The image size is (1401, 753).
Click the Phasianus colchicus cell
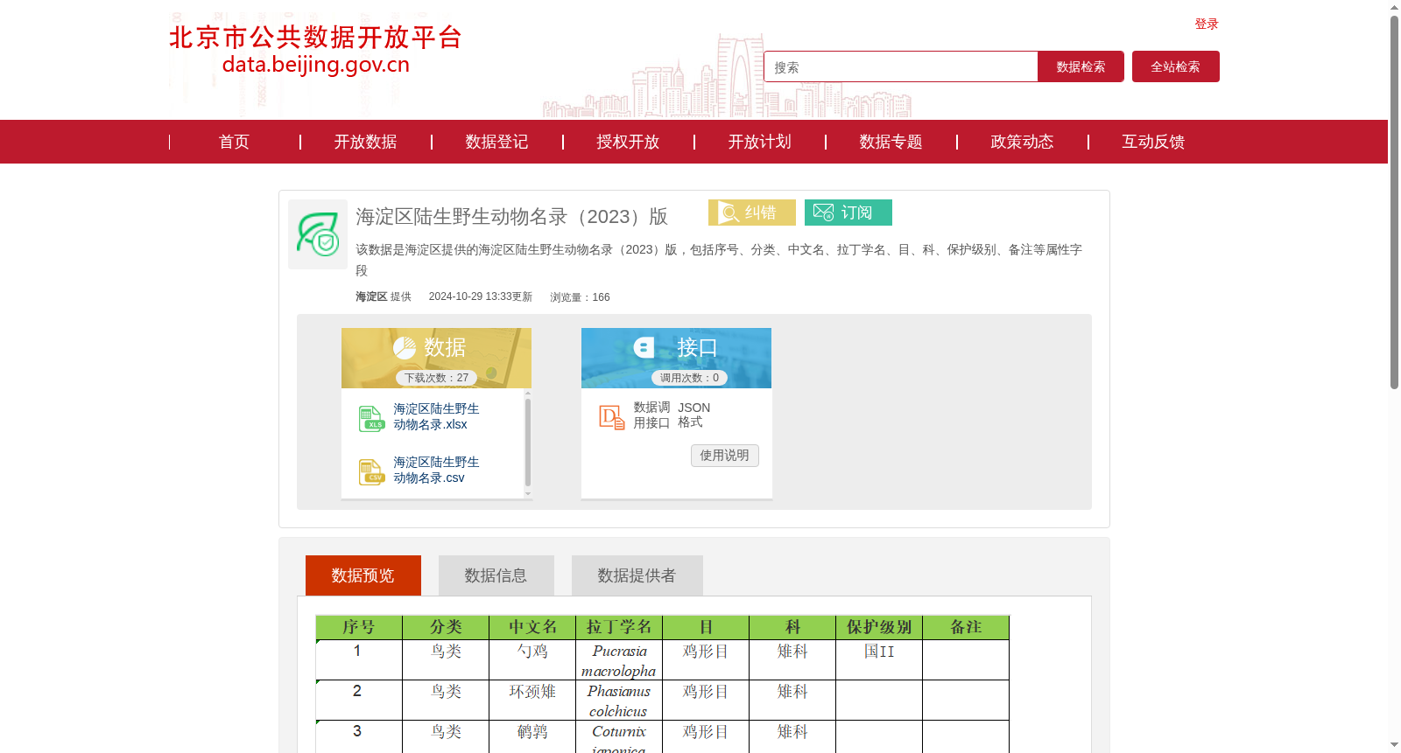click(x=619, y=700)
